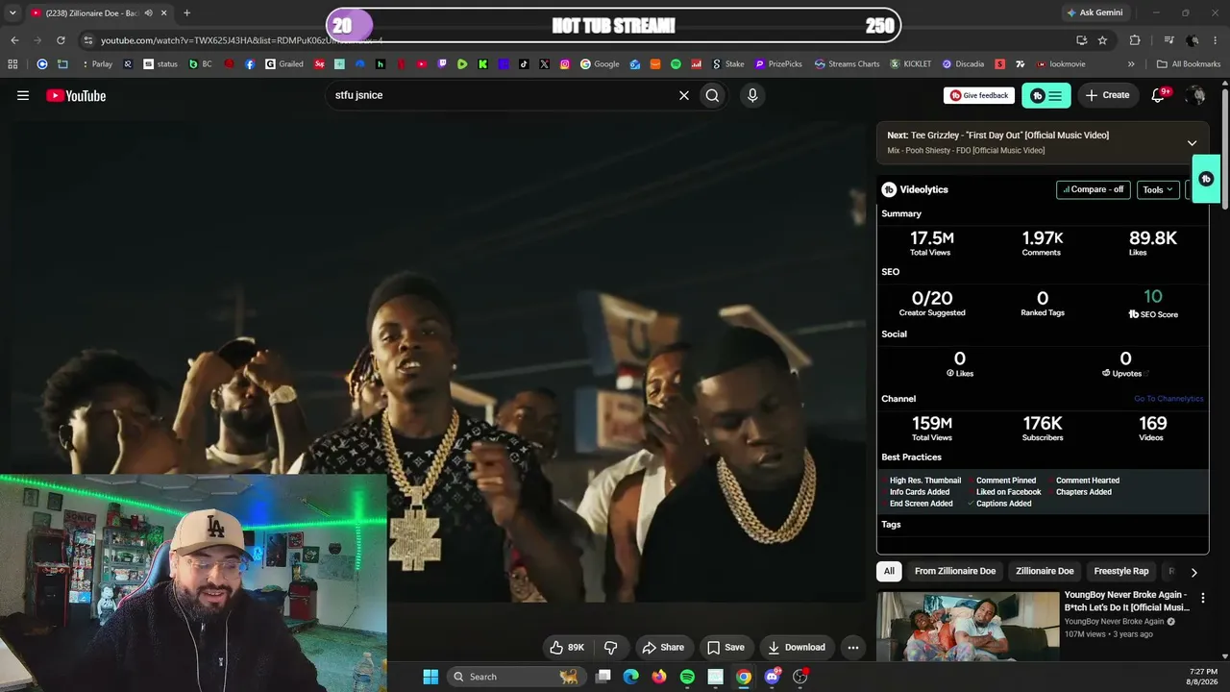Open the KICKLET bookmark

click(x=911, y=64)
